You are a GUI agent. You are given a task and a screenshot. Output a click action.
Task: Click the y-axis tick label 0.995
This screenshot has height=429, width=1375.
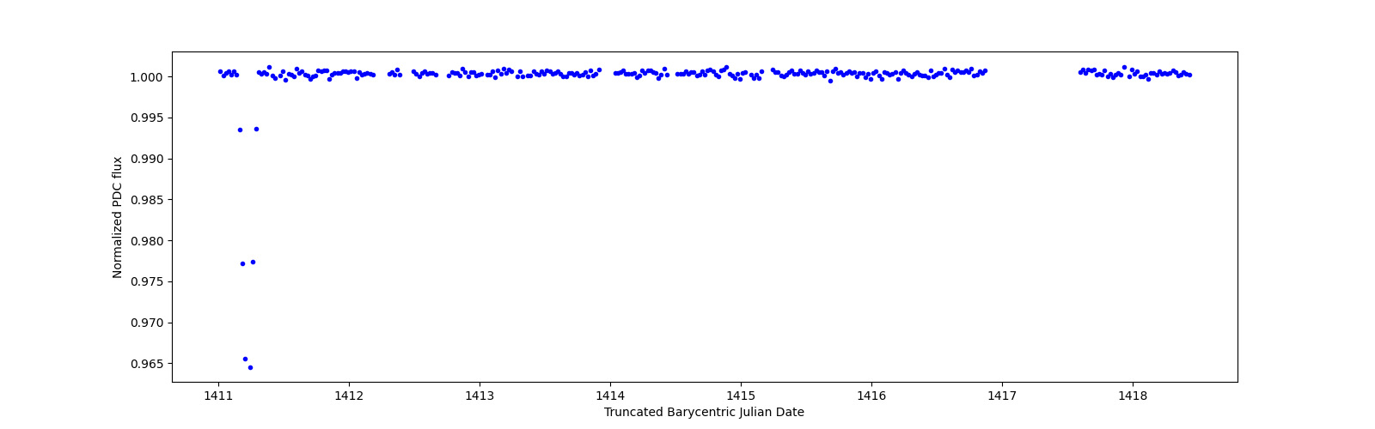coord(148,118)
